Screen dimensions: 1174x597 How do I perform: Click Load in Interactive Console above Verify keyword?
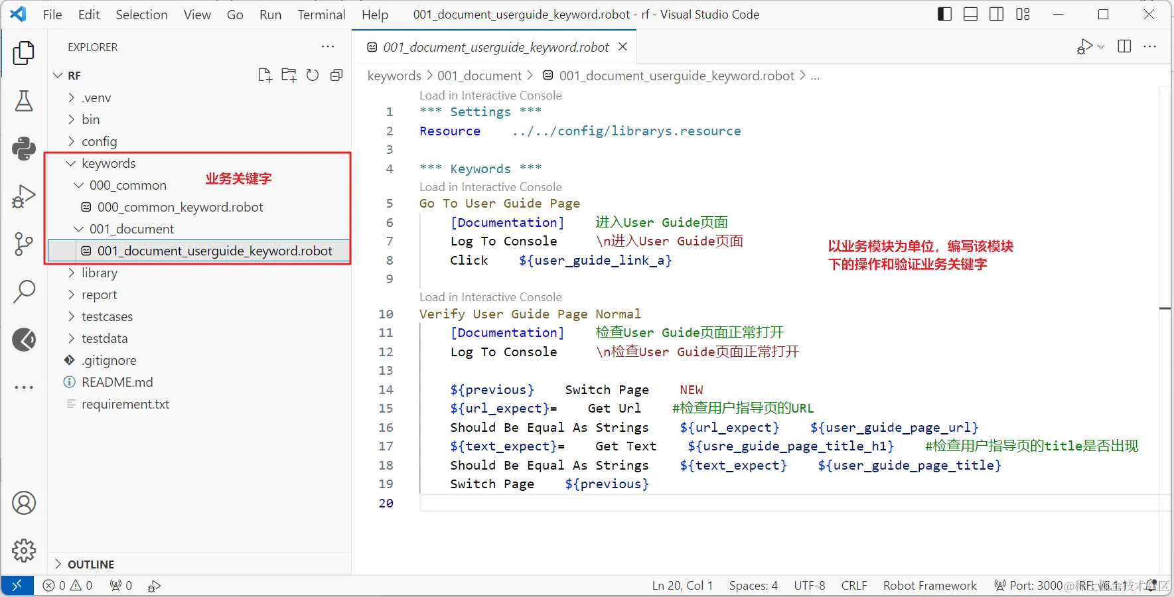[x=490, y=297]
